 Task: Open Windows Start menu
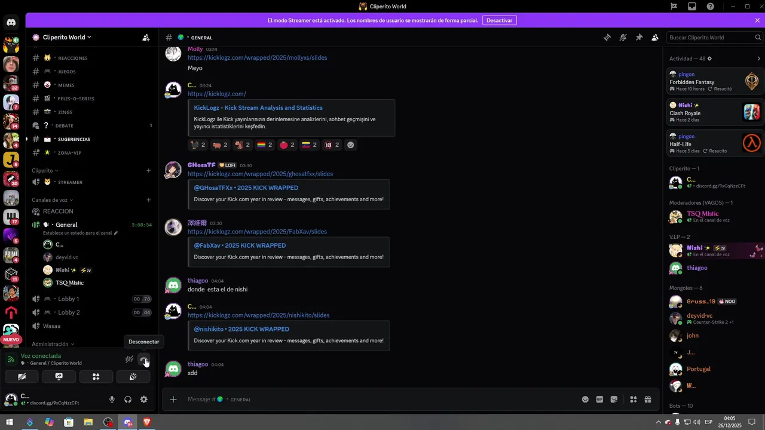point(10,422)
